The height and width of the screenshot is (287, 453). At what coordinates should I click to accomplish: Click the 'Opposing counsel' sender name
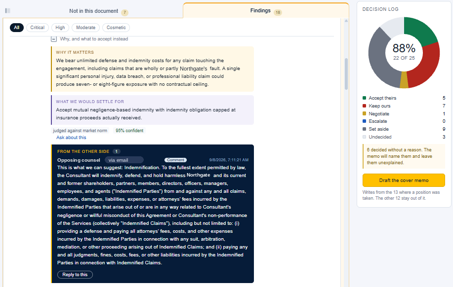(79, 160)
